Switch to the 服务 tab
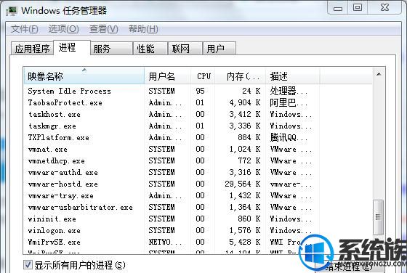Viewport: 407px width, 273px height. (111, 49)
